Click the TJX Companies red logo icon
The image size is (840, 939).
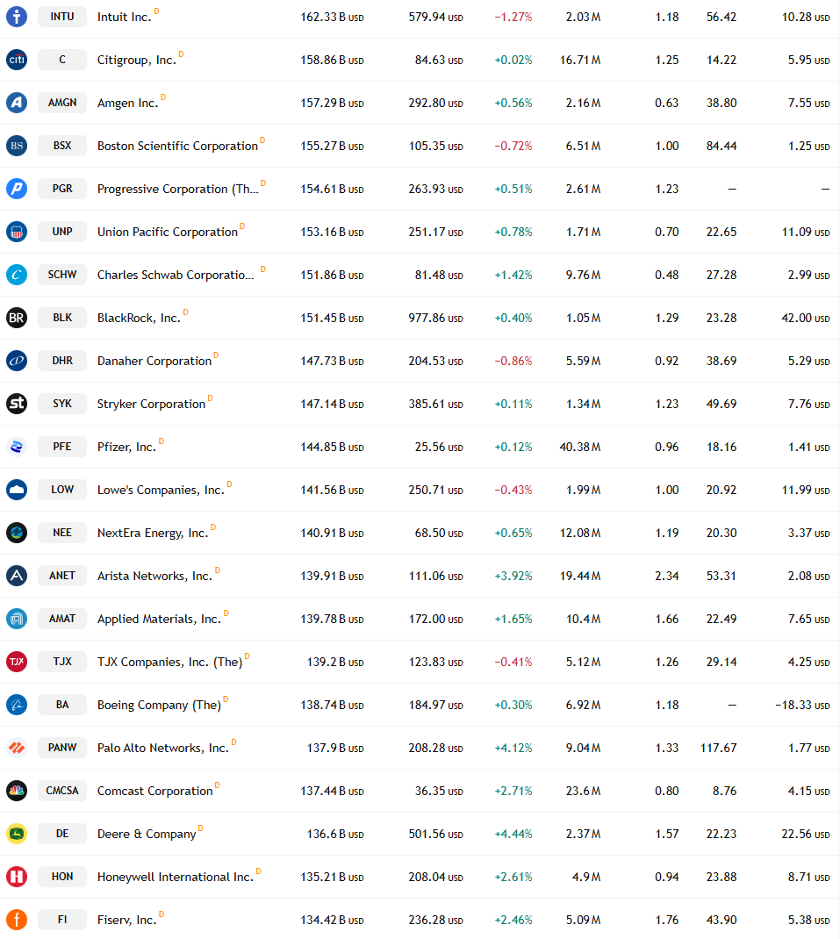coord(17,662)
